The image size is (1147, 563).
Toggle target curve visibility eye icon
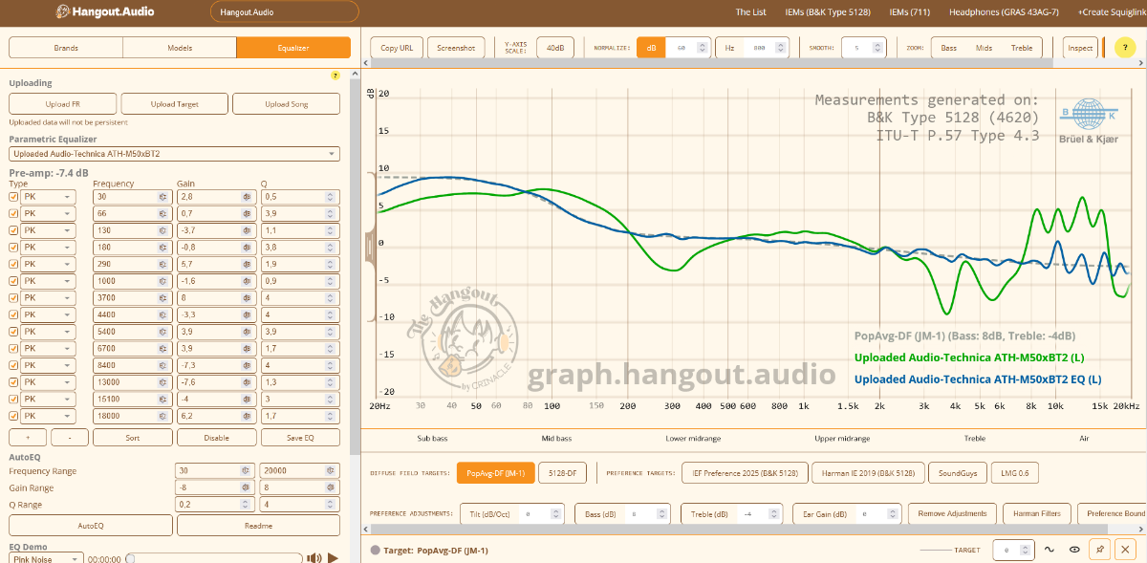[x=1074, y=550]
